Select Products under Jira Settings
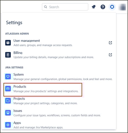 click(43, 89)
